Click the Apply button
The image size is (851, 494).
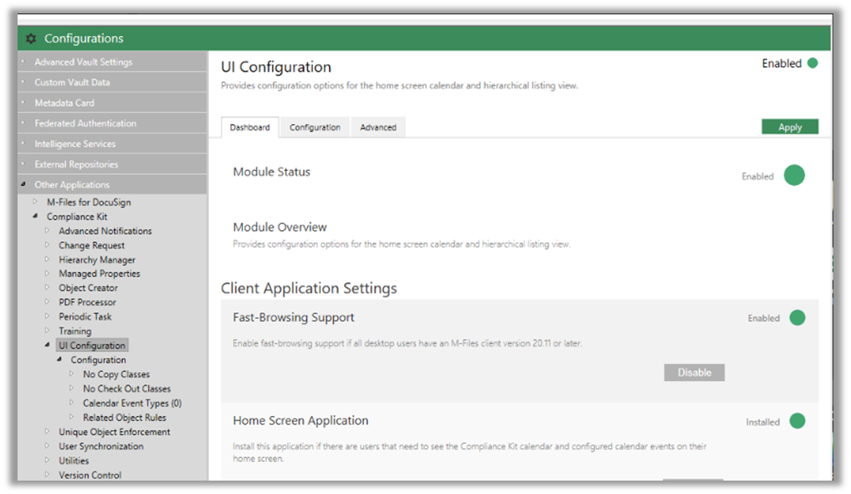(x=790, y=127)
